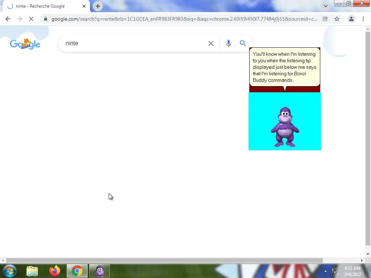Click the scroll up arrow

(368, 29)
